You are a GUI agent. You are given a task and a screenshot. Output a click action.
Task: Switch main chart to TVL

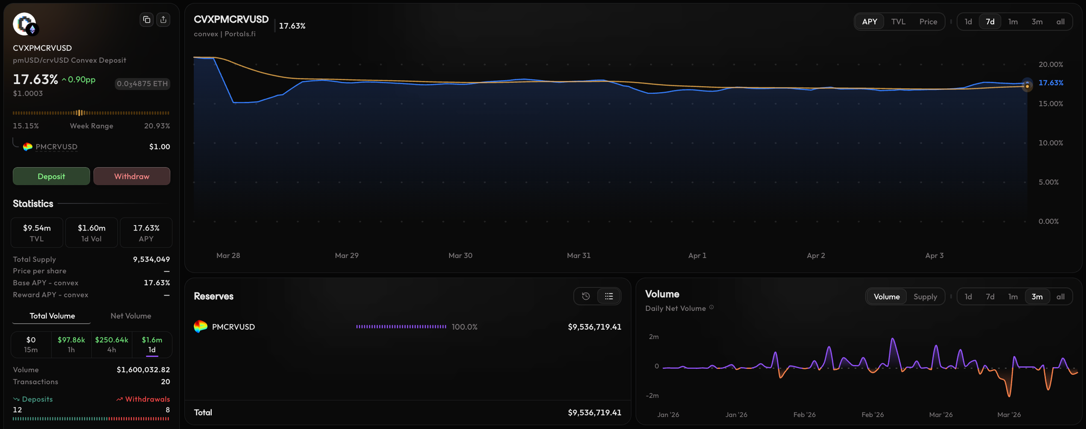pyautogui.click(x=898, y=22)
